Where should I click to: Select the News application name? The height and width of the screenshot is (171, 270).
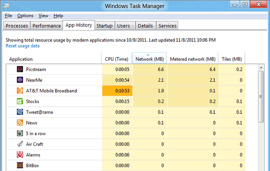coord(32,123)
